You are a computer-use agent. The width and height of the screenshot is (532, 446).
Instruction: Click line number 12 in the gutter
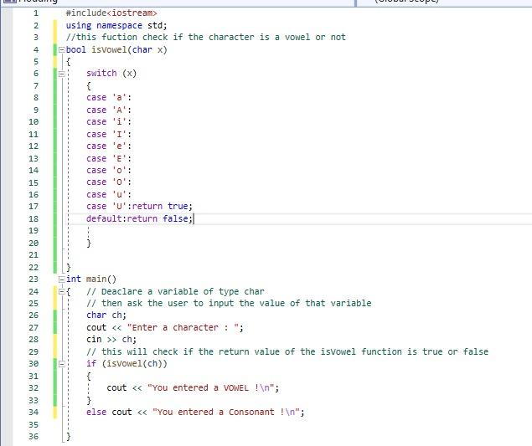34,146
